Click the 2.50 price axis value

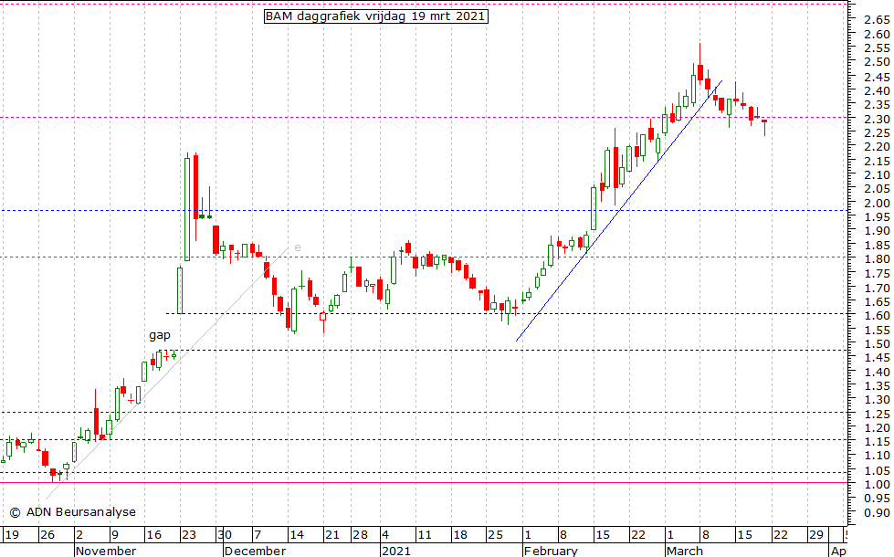[877, 62]
